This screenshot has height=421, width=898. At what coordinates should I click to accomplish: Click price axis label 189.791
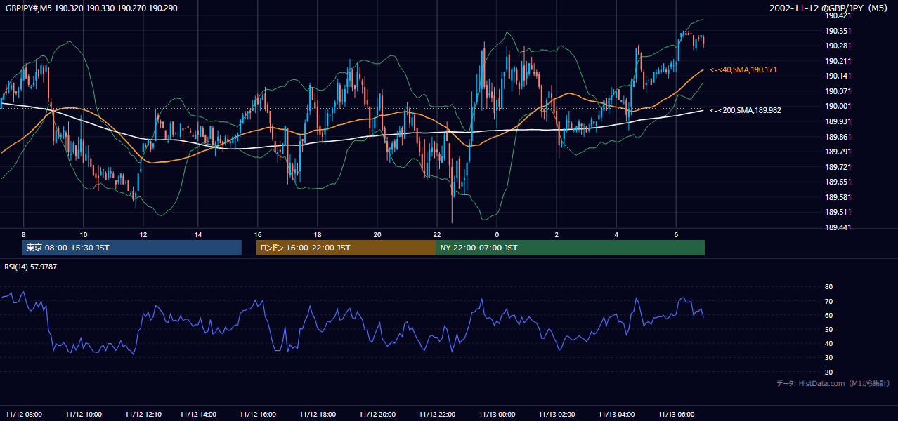click(838, 152)
